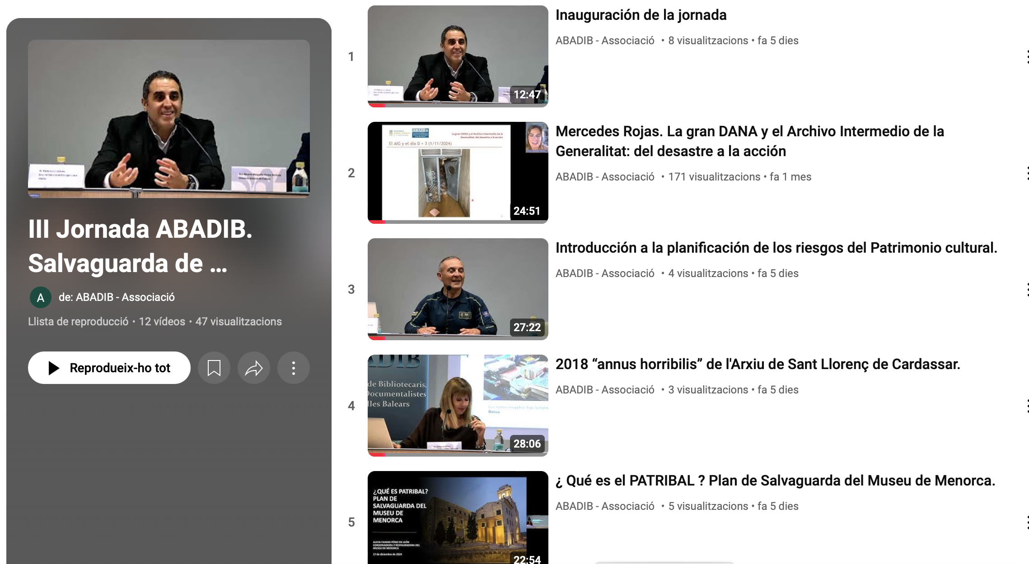The width and height of the screenshot is (1029, 564).
Task: Play the 28:06 Sant Llorenç video thumbnail
Action: pos(458,405)
